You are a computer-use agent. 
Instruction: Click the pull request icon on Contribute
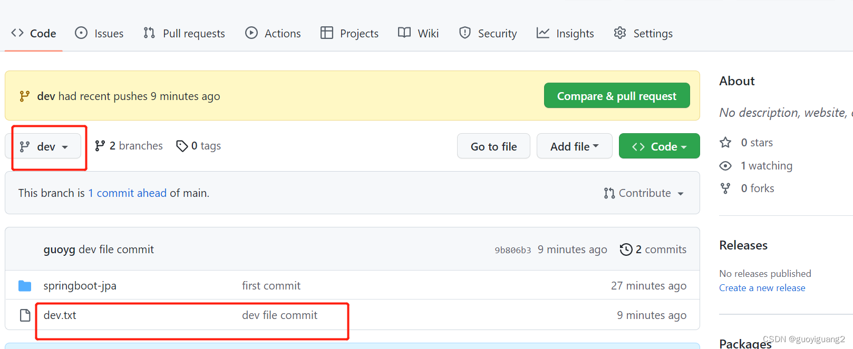[x=609, y=193]
